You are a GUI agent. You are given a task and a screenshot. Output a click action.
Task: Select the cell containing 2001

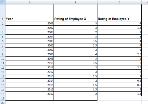30,23
